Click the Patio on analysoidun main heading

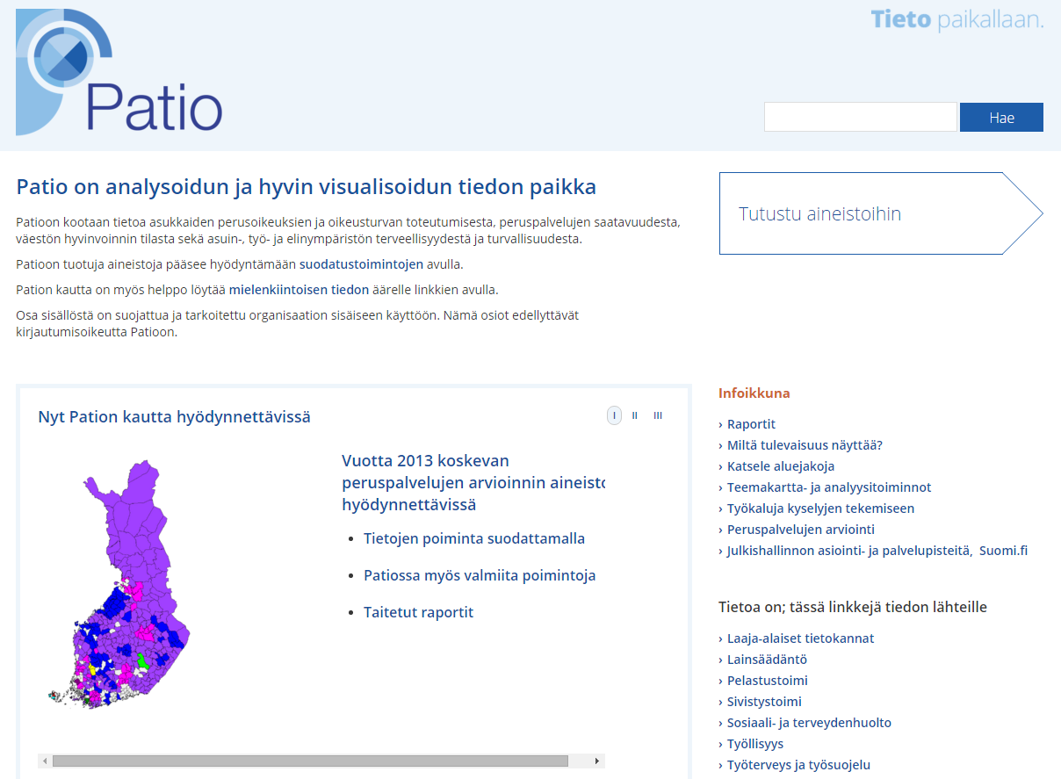pos(307,187)
